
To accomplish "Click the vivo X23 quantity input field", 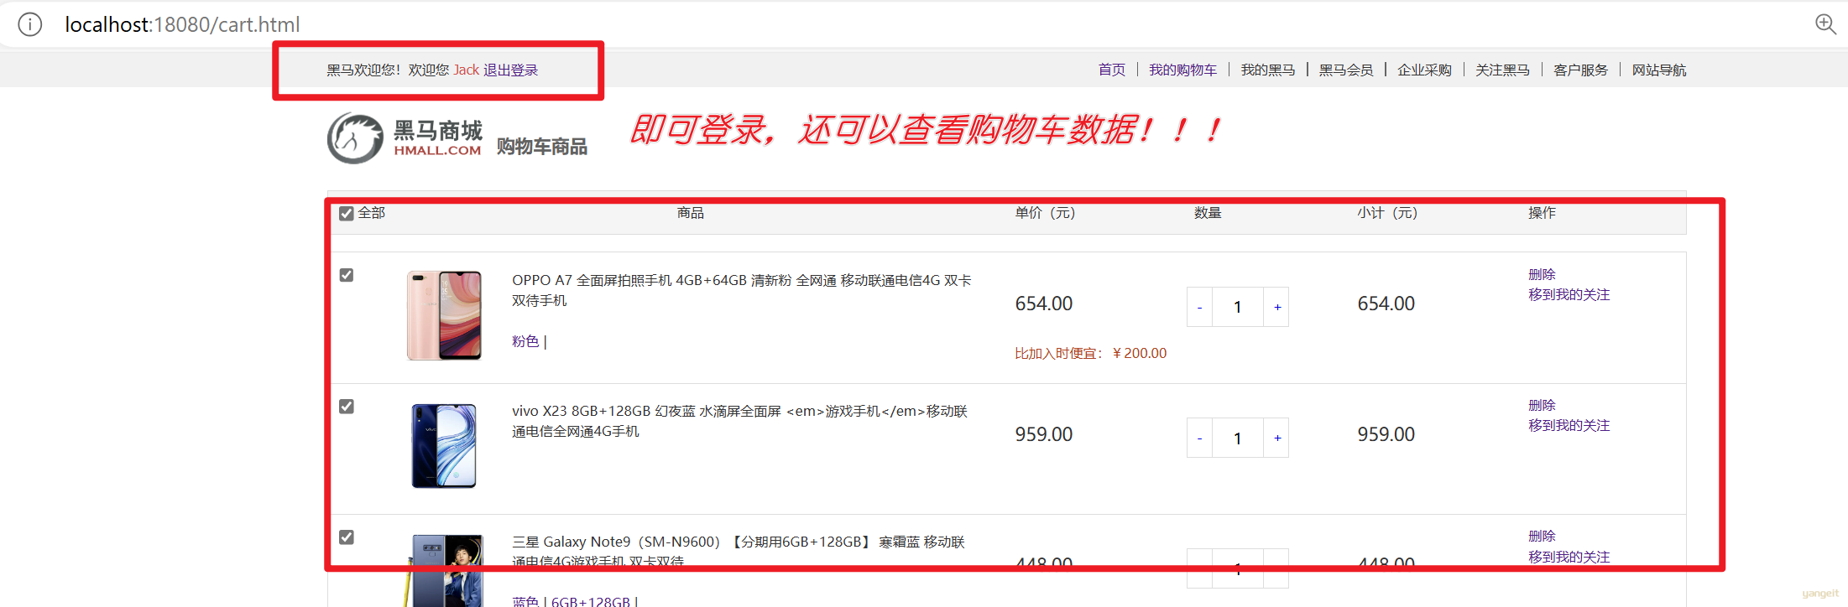I will pos(1238,438).
